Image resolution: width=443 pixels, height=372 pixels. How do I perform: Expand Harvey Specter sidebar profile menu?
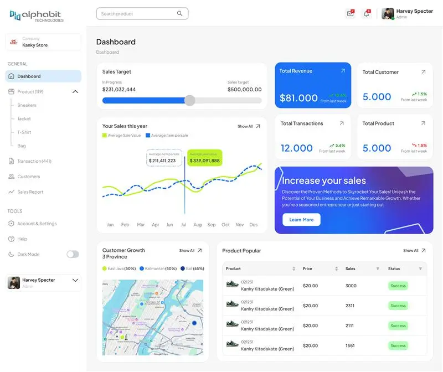[x=75, y=281]
